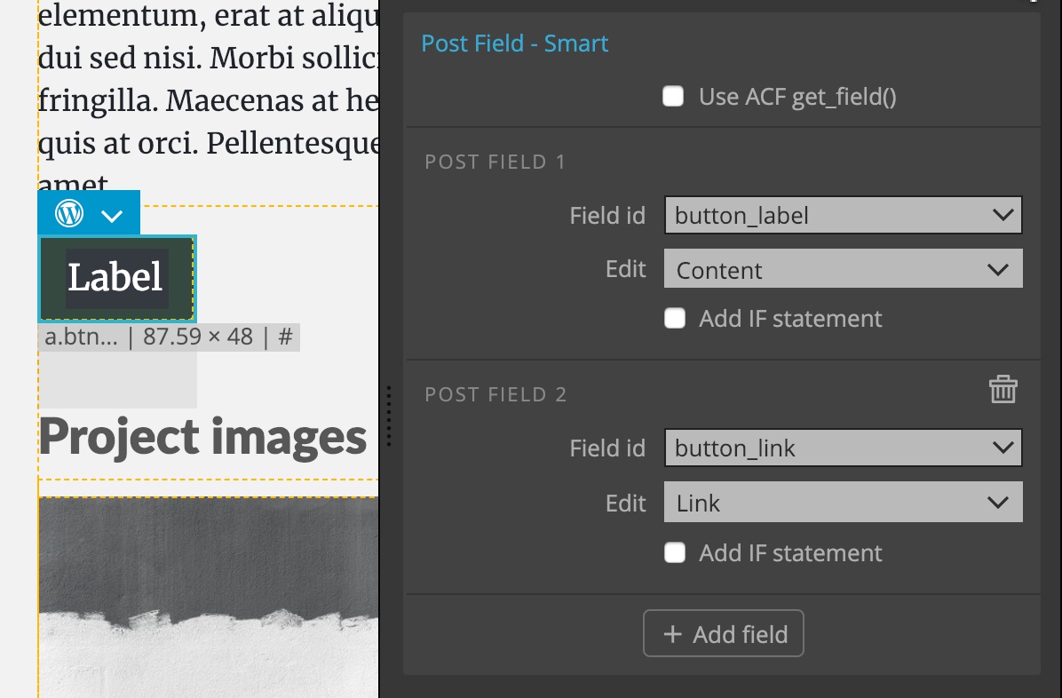This screenshot has height=698, width=1062.
Task: Delete Post Field 2 with the trash icon
Action: [1003, 390]
